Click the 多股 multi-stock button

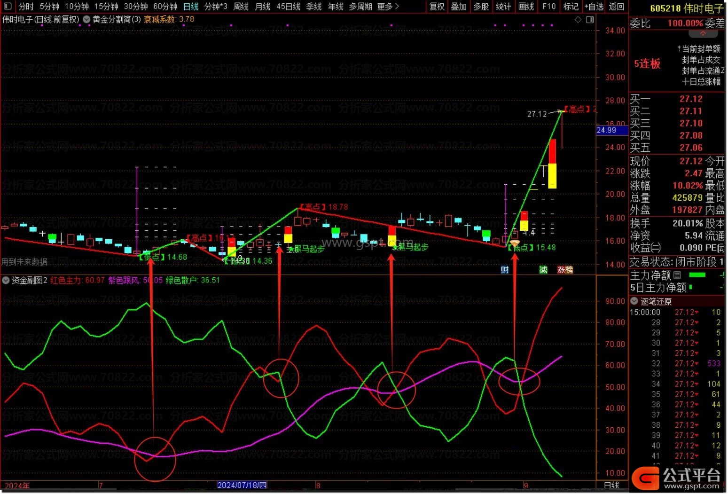[x=481, y=7]
